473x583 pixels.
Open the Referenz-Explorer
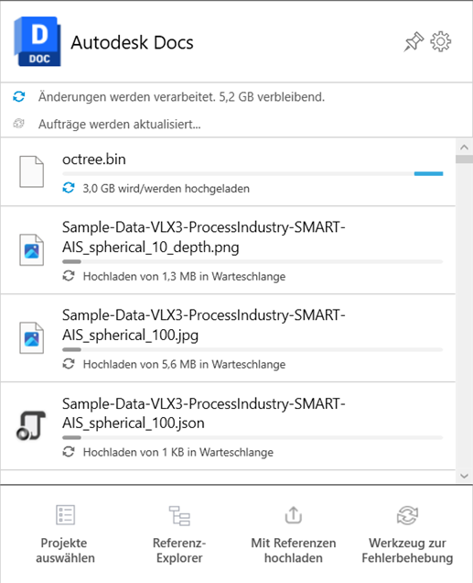[179, 533]
